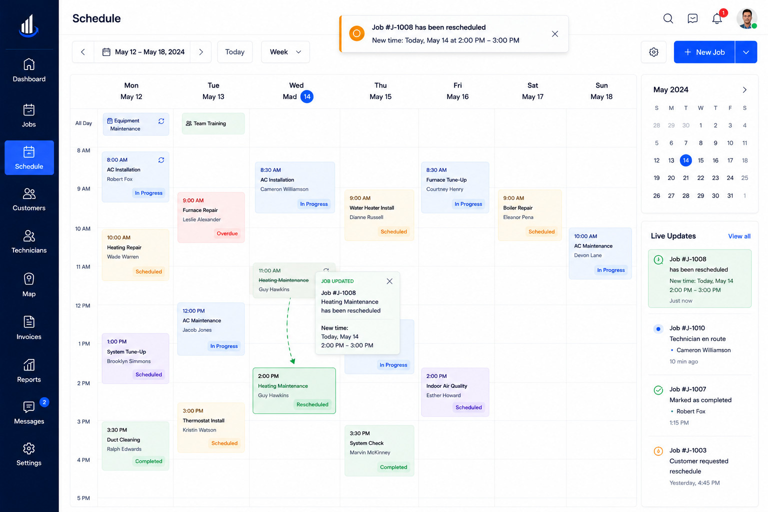Select Schedule in the sidebar
Viewport: 768px width, 512px height.
pos(29,157)
